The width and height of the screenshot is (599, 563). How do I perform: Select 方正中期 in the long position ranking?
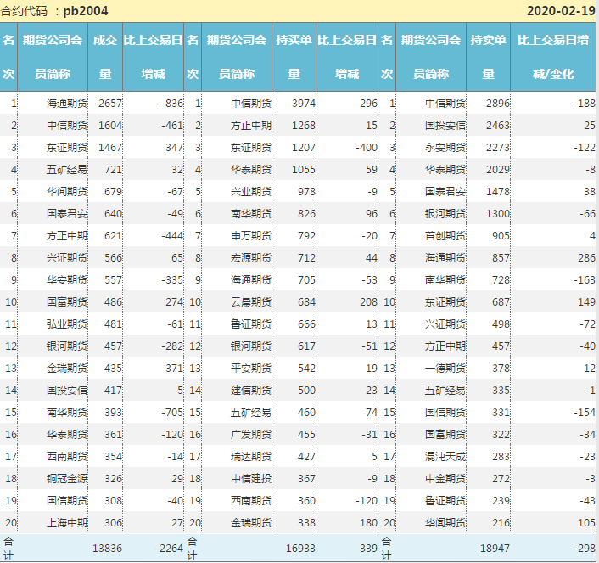[251, 126]
